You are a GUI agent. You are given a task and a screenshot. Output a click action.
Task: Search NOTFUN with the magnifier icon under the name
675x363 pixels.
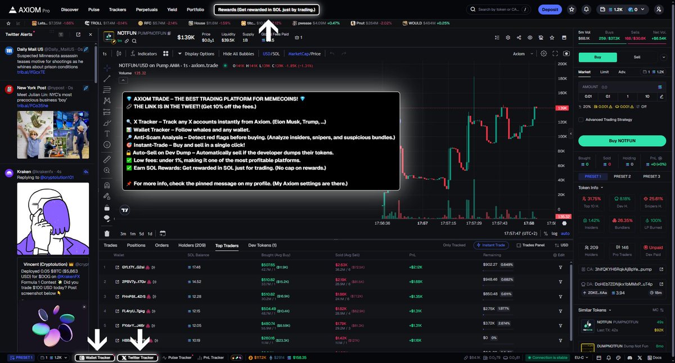click(x=135, y=40)
